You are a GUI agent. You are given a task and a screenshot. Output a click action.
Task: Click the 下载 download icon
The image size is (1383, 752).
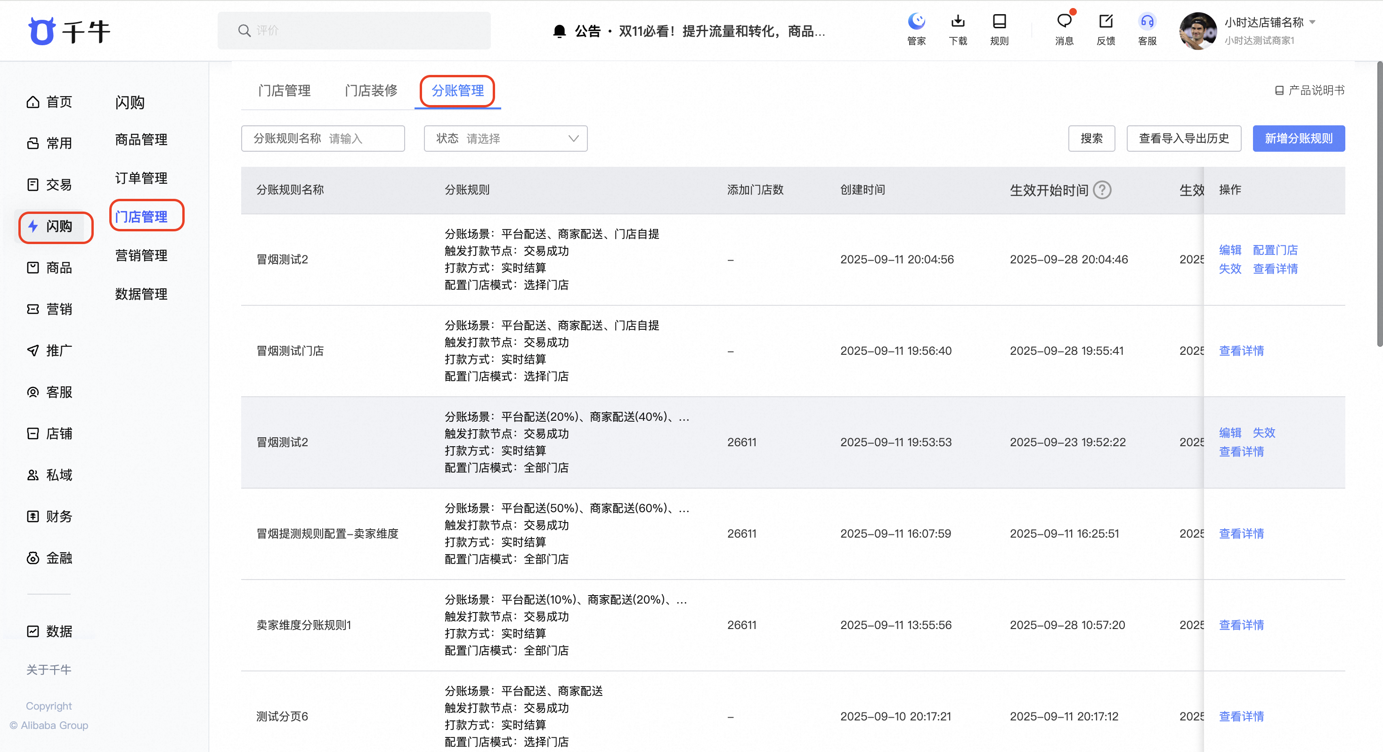pyautogui.click(x=958, y=23)
